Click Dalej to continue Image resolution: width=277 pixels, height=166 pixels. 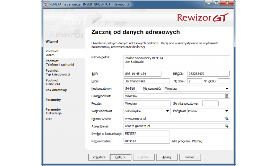pyautogui.click(x=120, y=157)
